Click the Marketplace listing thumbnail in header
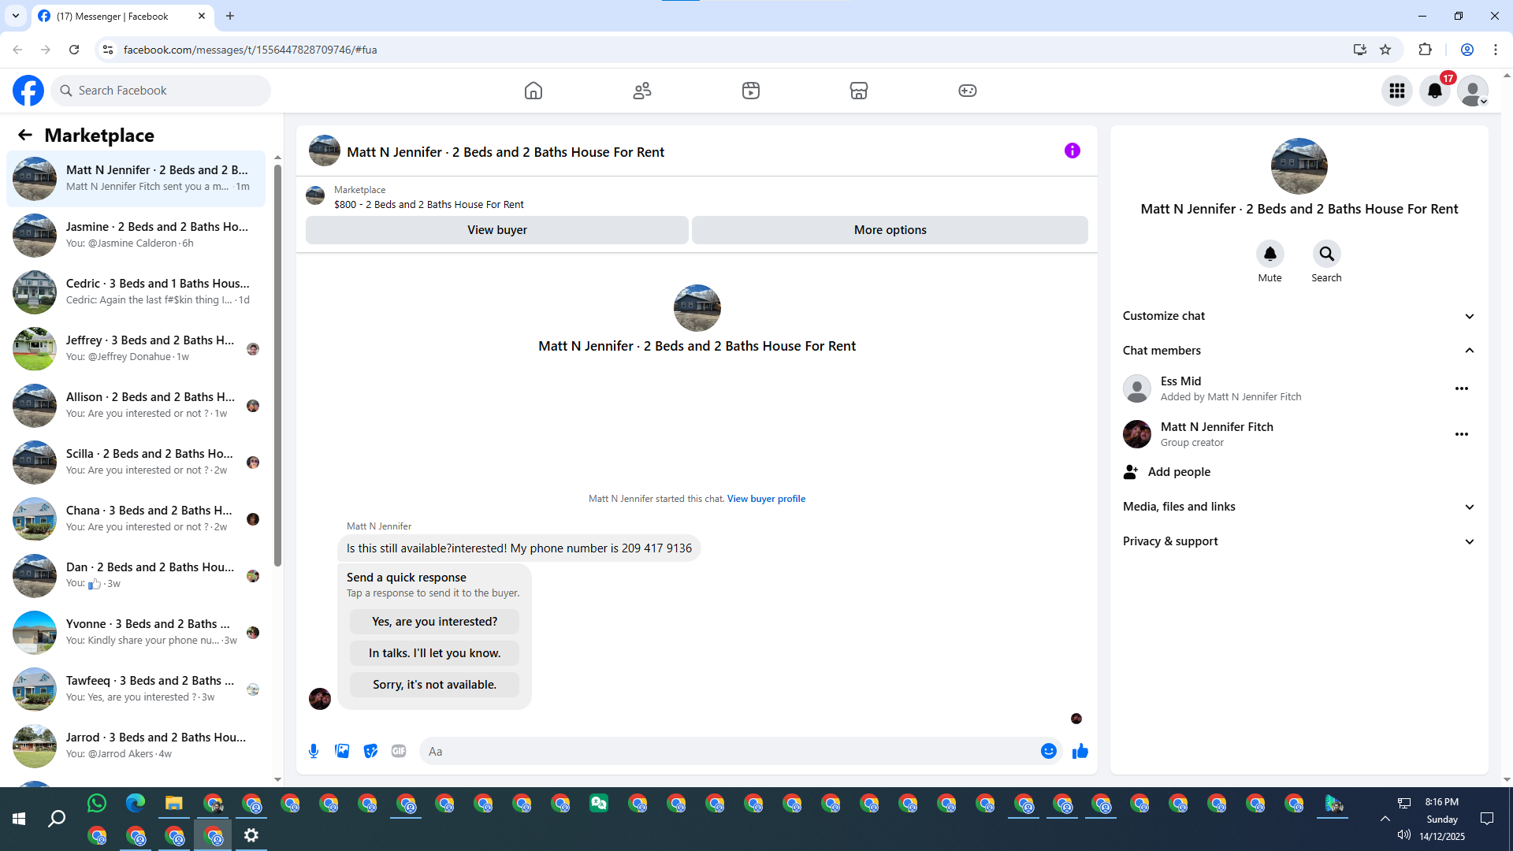The width and height of the screenshot is (1513, 851). pos(315,195)
